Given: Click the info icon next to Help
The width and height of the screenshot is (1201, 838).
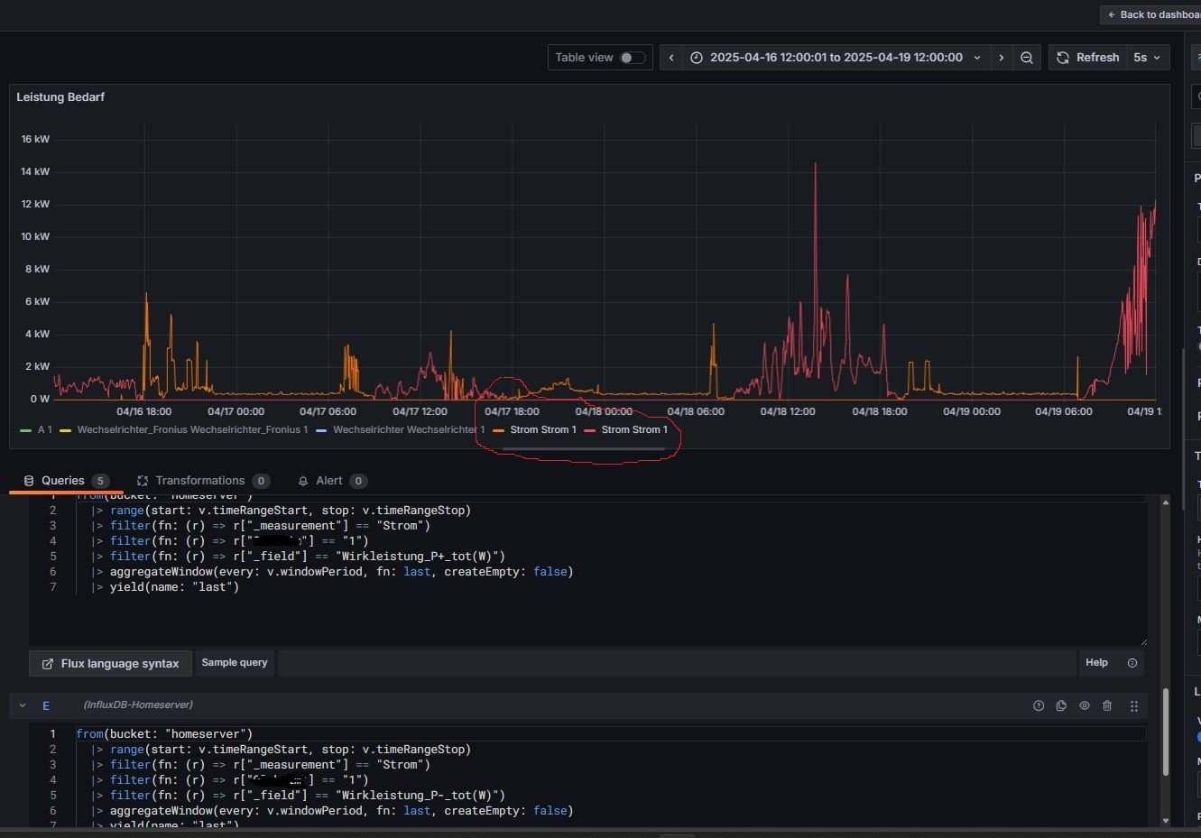Looking at the screenshot, I should click(1132, 663).
